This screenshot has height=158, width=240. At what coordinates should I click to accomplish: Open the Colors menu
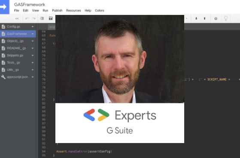click(100, 11)
